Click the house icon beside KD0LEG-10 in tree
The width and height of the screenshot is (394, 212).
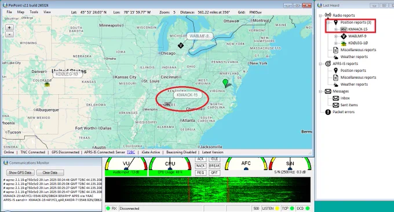(344, 43)
